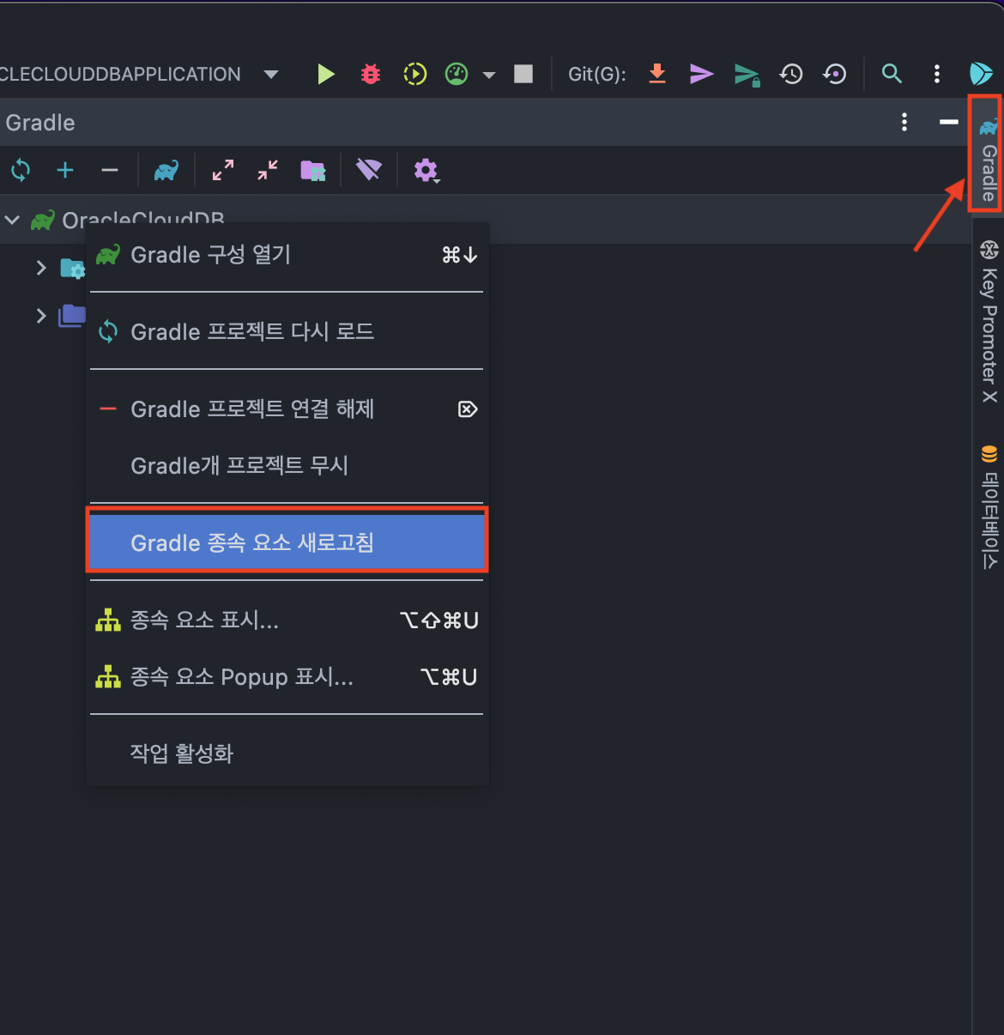
Task: Reload all Gradle projects
Action: [21, 170]
